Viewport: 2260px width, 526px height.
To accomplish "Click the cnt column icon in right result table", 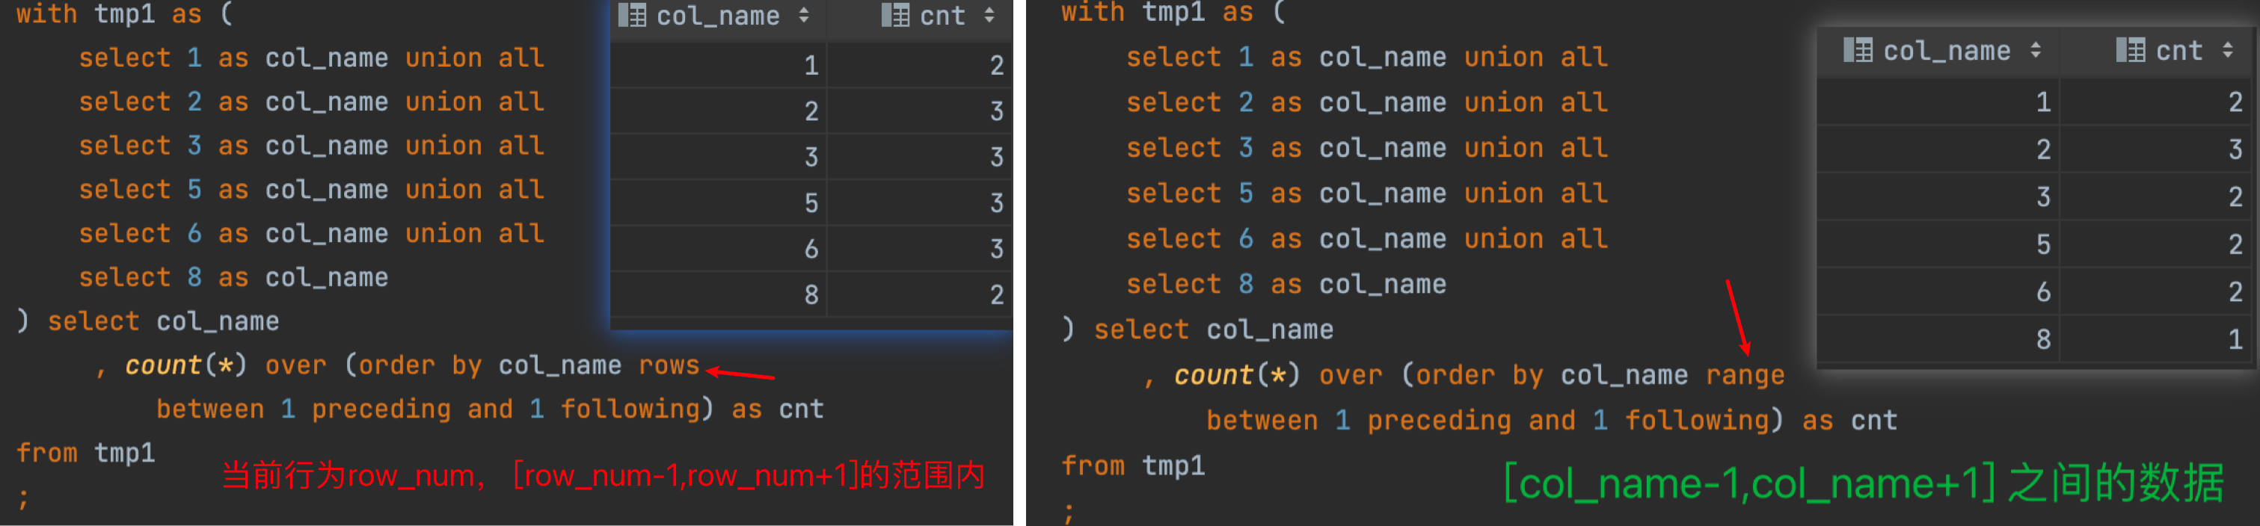I will (x=2130, y=51).
